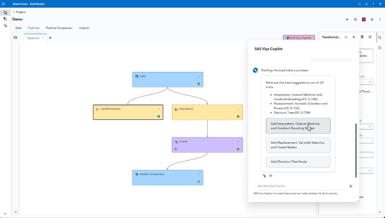Click the Copilot chat scrollbar
Image resolution: width=385 pixels, height=218 pixels.
pyautogui.click(x=356, y=150)
